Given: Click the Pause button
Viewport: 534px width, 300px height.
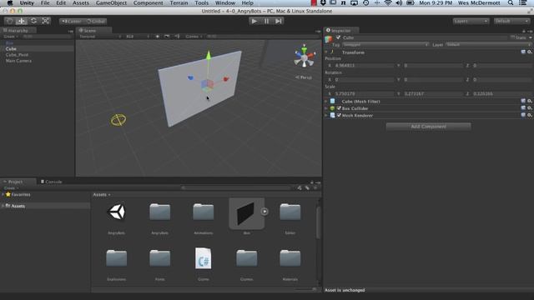Looking at the screenshot, I should tap(266, 21).
